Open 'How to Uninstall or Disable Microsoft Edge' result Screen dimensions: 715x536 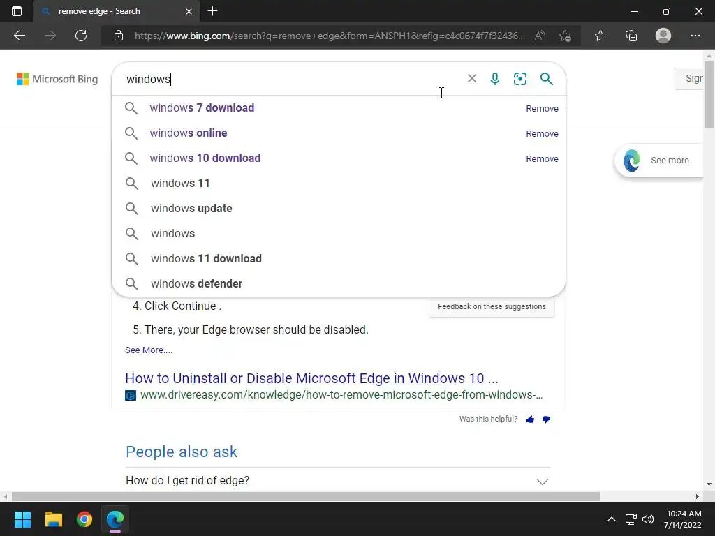[312, 378]
